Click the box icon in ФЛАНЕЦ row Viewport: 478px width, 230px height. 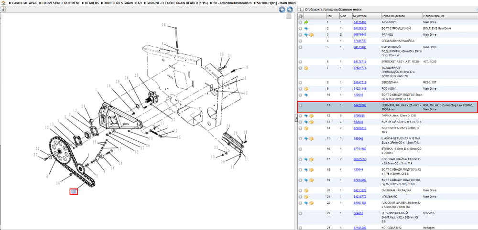coord(311,35)
